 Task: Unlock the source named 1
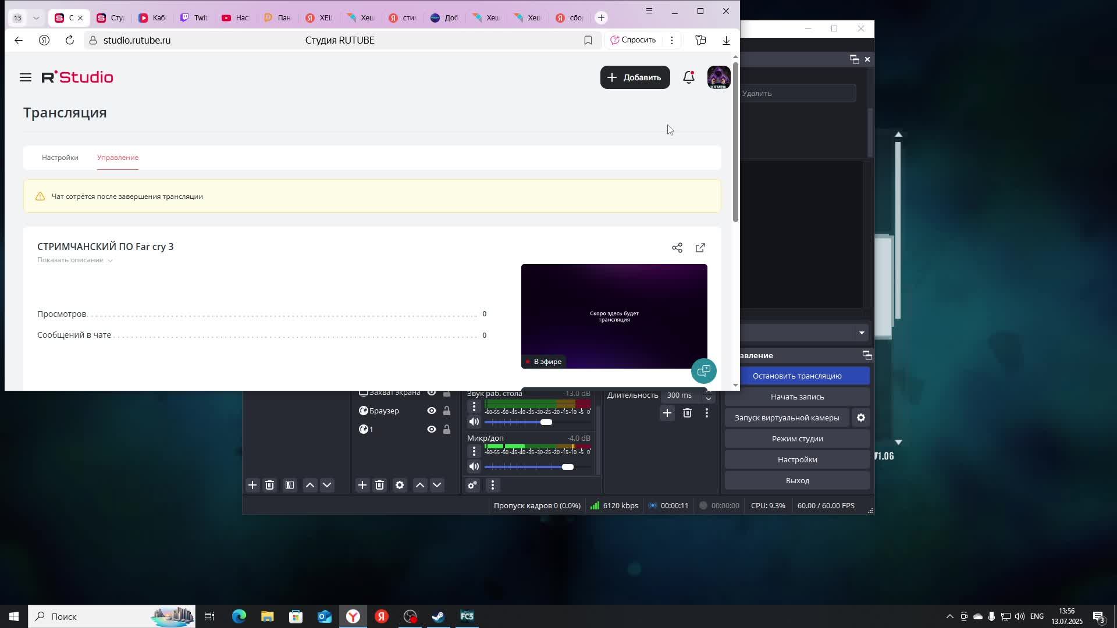click(x=447, y=429)
